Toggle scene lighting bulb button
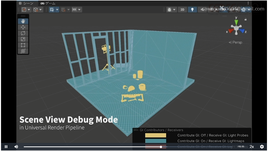The height and width of the screenshot is (151, 269). (x=192, y=10)
